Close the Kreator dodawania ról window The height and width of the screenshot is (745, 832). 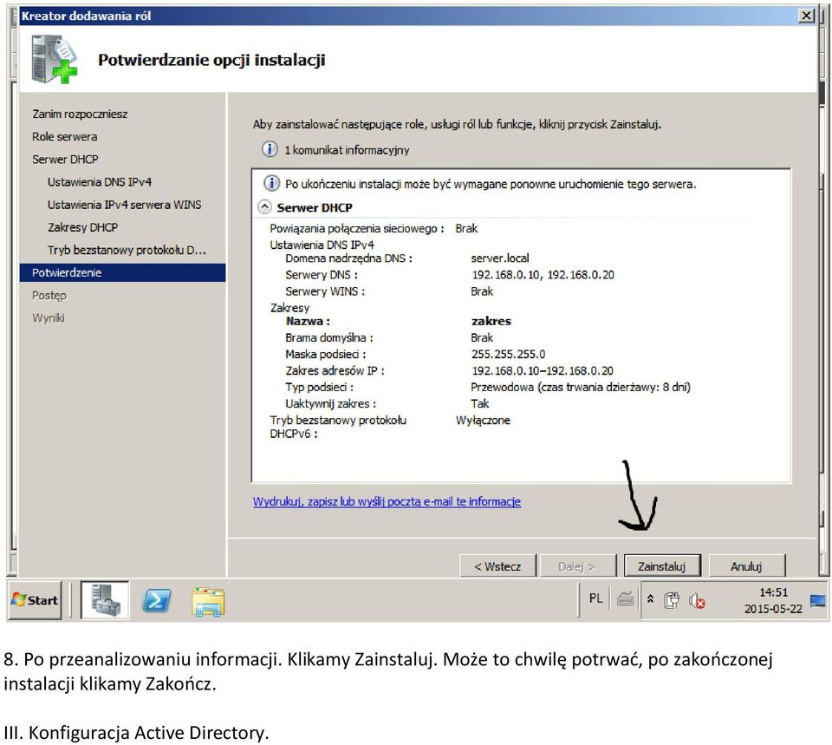pos(806,16)
